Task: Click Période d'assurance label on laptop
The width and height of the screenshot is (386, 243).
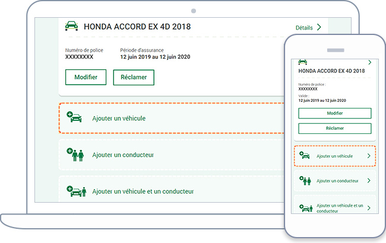Action: click(142, 50)
